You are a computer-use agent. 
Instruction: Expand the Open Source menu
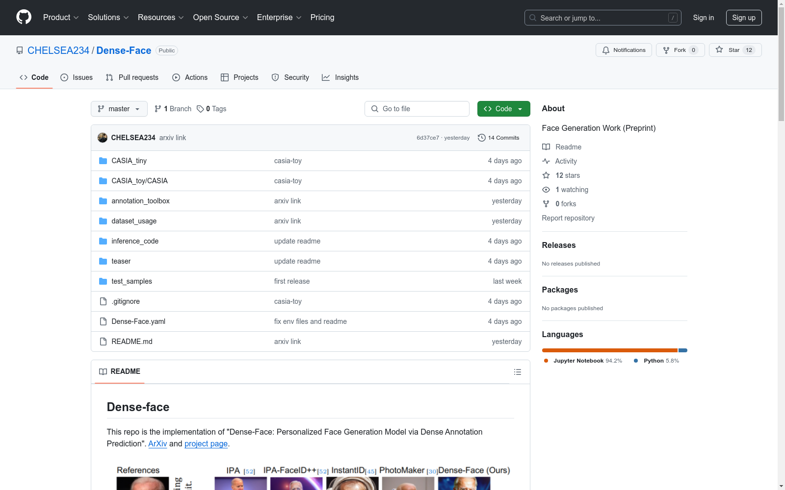(x=221, y=17)
